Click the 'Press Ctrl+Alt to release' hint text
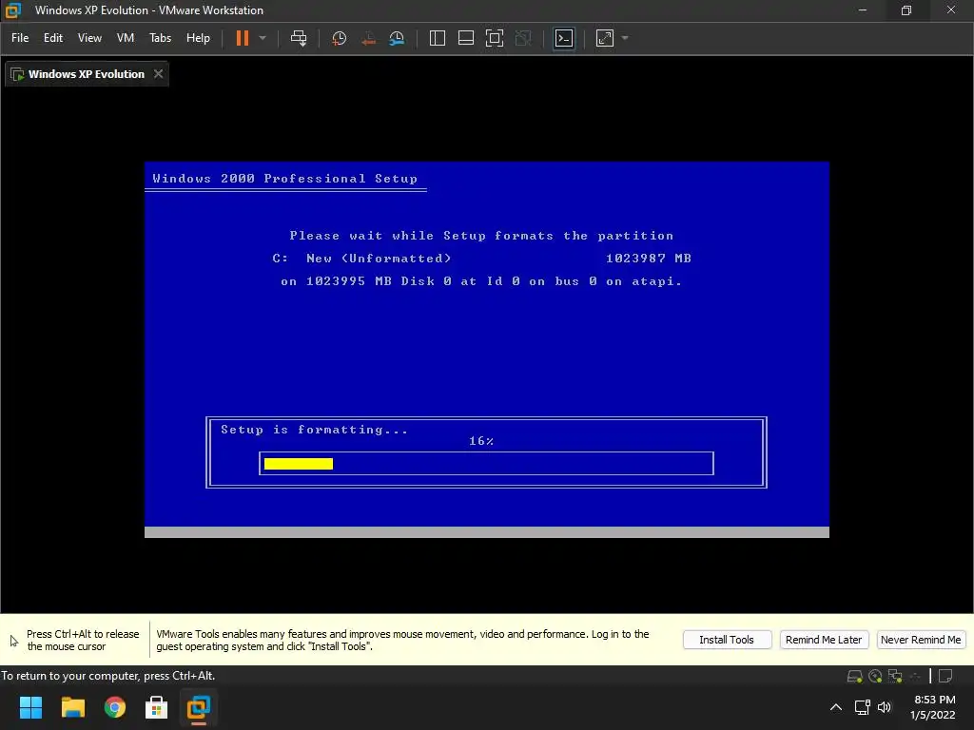The width and height of the screenshot is (974, 730). point(83,640)
